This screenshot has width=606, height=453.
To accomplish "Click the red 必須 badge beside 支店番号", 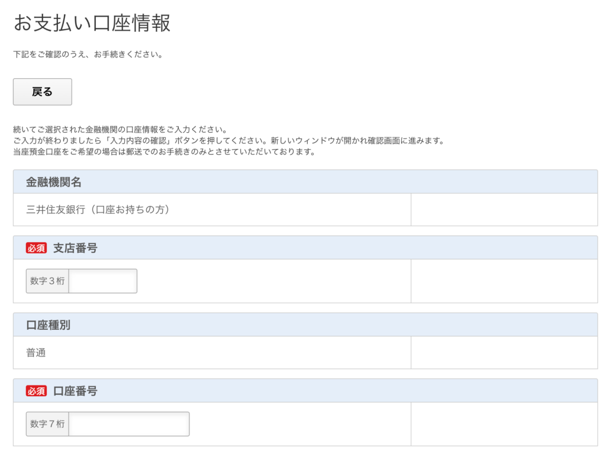I will [x=36, y=248].
